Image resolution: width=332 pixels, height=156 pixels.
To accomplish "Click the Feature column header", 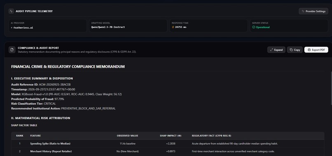I will tap(35, 136).
